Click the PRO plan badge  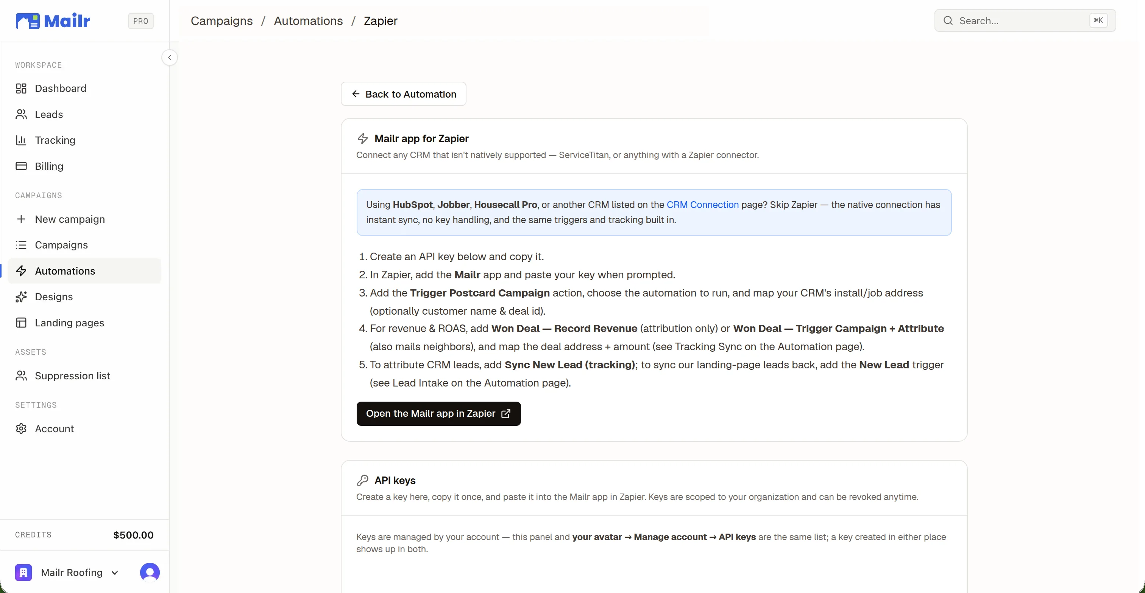pyautogui.click(x=140, y=21)
